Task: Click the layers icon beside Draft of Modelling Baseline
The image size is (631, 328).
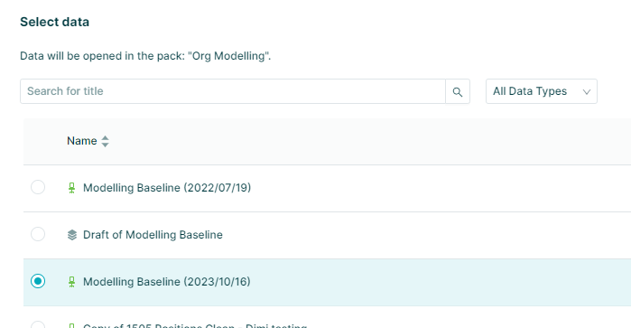Action: (x=71, y=235)
